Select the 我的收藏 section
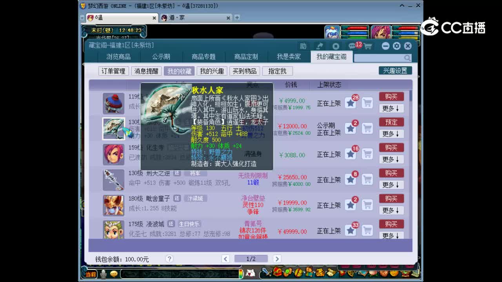The image size is (502, 282). tap(179, 71)
